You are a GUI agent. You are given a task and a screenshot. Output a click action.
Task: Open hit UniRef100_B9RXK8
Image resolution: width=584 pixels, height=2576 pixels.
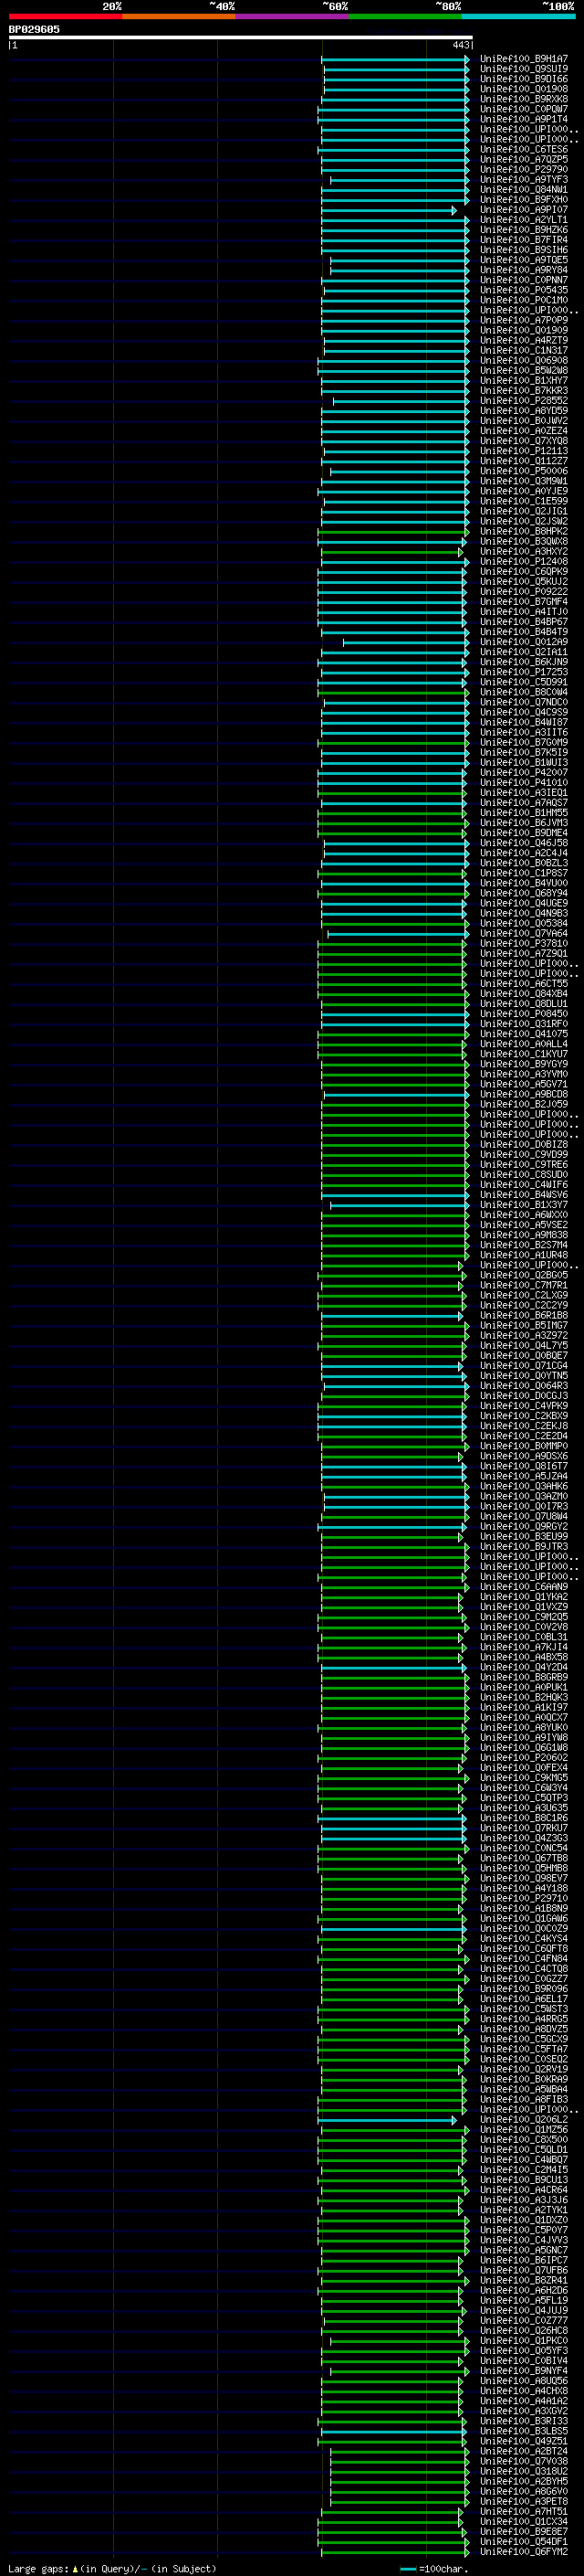(524, 99)
